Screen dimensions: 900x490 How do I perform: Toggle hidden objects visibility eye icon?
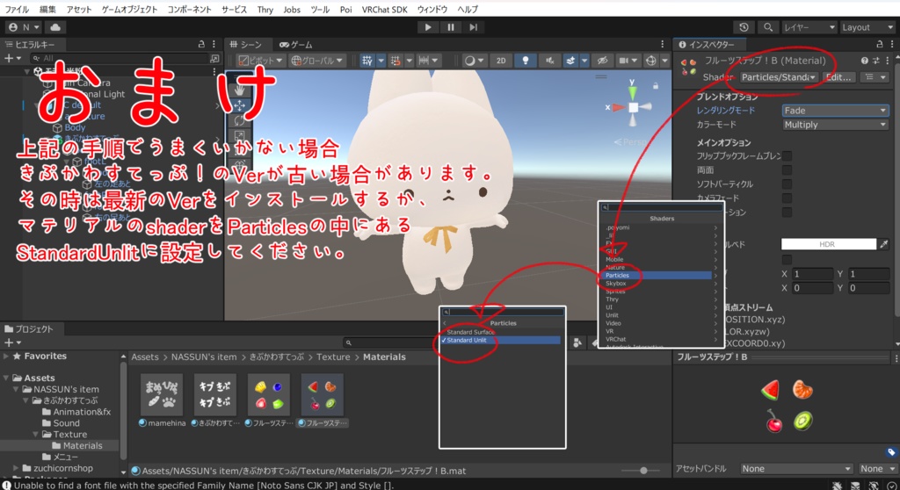coord(602,61)
